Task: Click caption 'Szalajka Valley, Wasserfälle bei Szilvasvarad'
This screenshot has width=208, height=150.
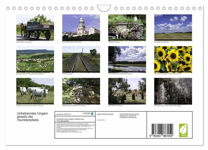Action: tap(74, 106)
